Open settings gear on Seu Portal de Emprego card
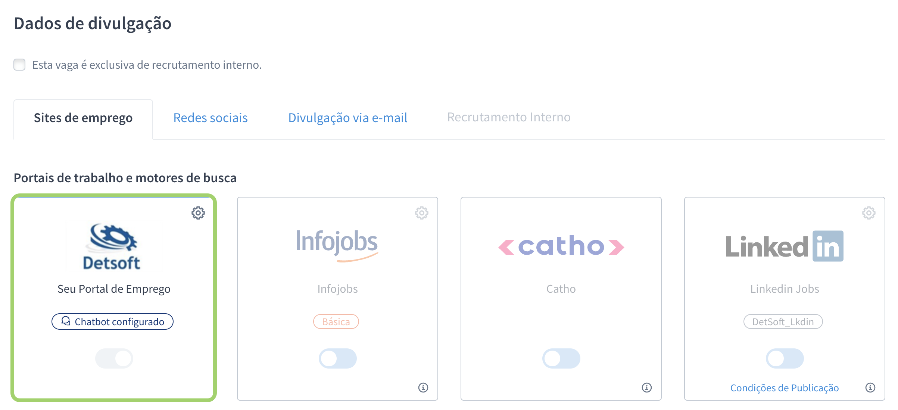Viewport: 898px width, 410px height. (198, 213)
